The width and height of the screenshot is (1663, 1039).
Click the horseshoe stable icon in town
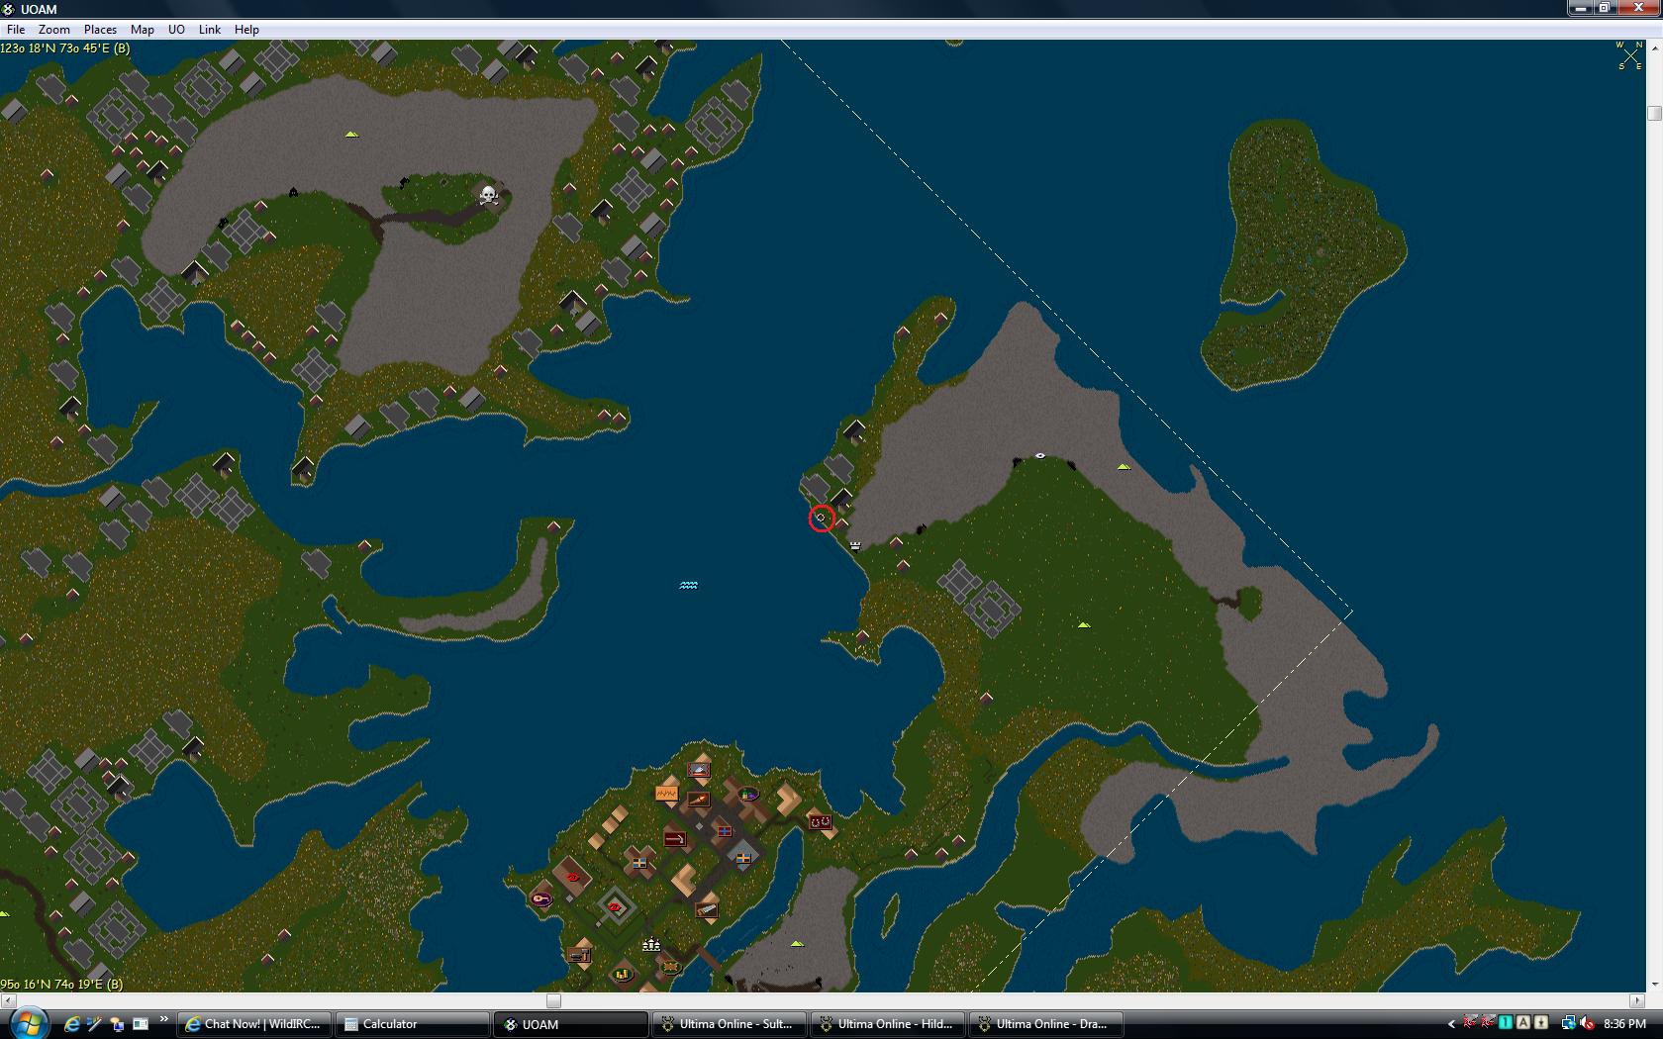pos(820,821)
